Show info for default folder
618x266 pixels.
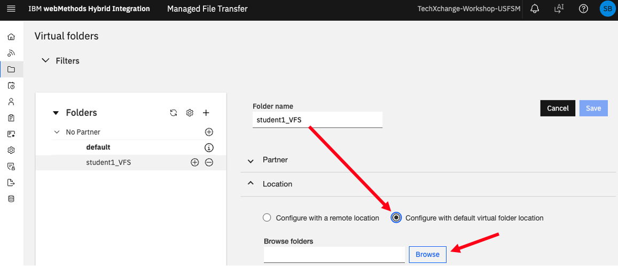(209, 147)
